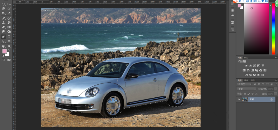This screenshot has width=278, height=130.
Task: Swap foreground and background colors
Action: tap(9, 50)
